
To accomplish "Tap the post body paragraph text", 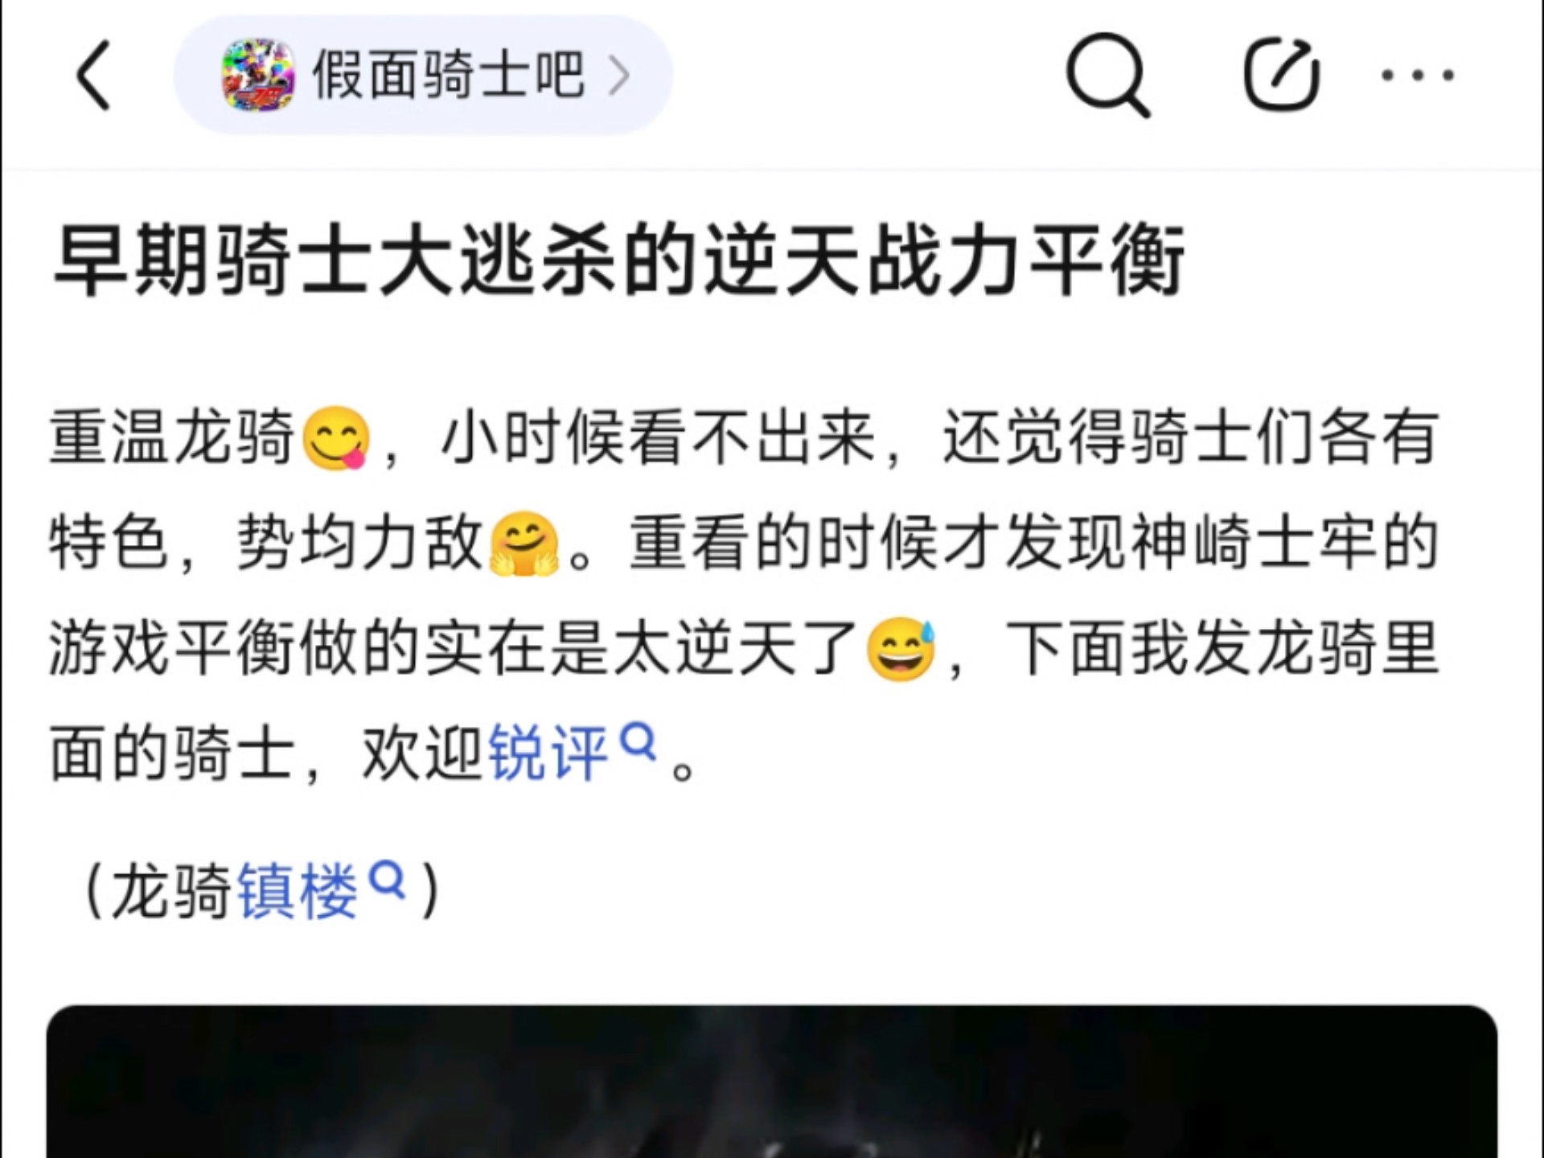I will (x=744, y=595).
